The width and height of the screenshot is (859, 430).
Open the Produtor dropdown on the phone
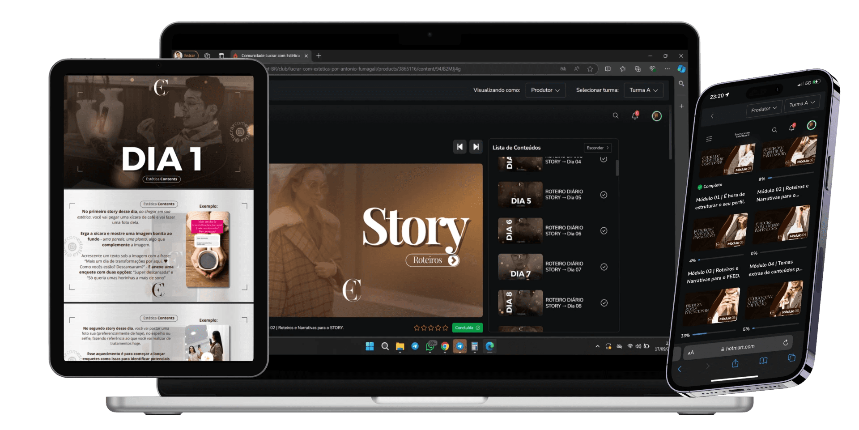(764, 109)
